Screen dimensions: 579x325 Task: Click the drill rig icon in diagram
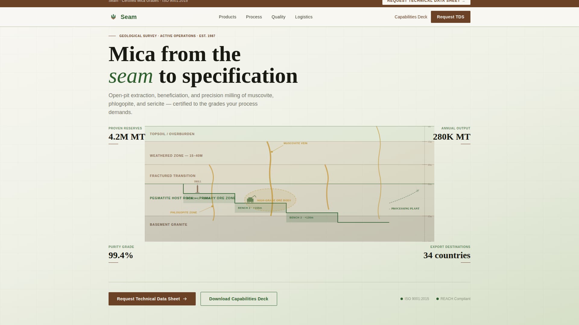click(x=198, y=189)
